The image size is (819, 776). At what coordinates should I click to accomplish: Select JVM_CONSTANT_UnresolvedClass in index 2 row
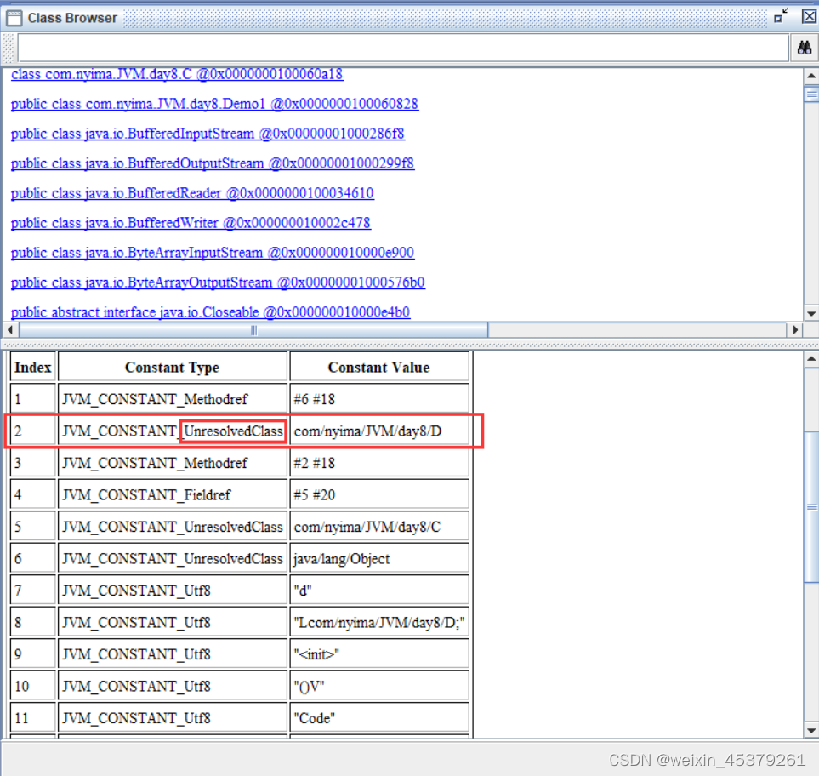[x=173, y=431]
